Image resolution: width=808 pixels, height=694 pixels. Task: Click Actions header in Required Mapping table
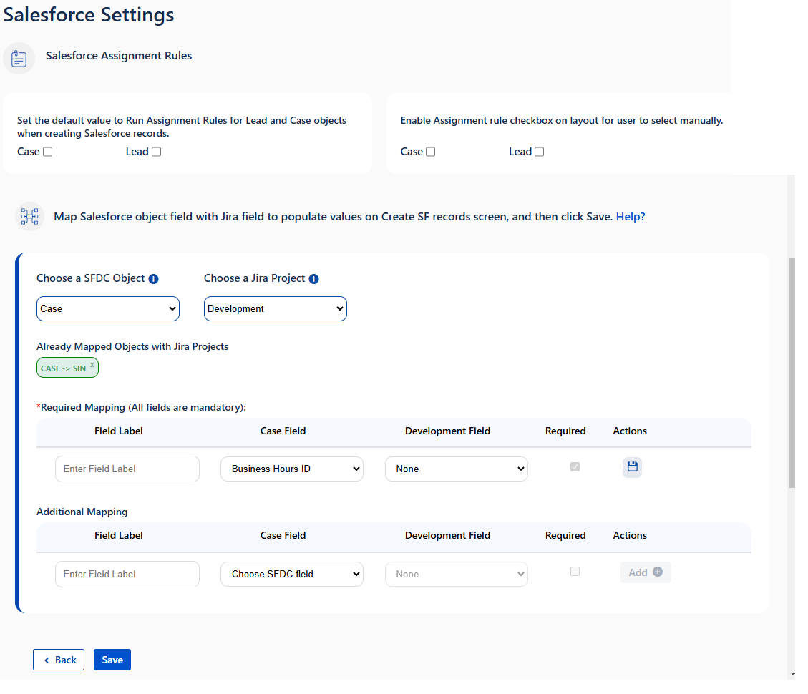pyautogui.click(x=630, y=431)
